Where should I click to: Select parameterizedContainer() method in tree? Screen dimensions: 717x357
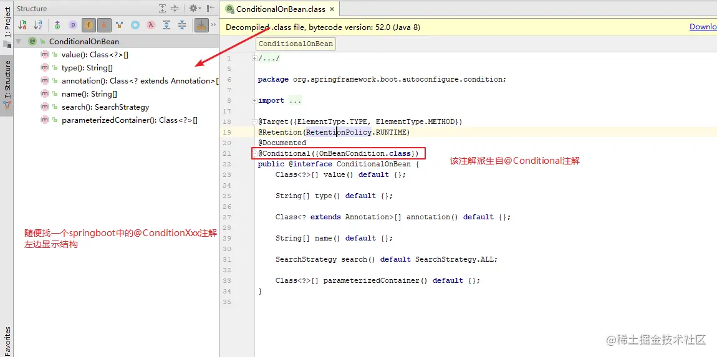point(130,120)
